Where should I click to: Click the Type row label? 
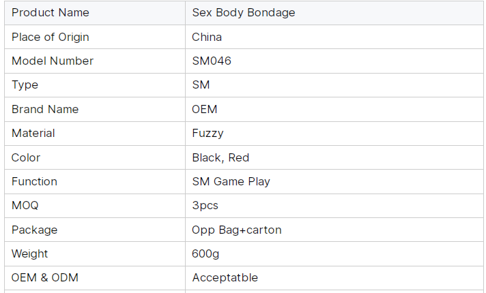(x=25, y=84)
